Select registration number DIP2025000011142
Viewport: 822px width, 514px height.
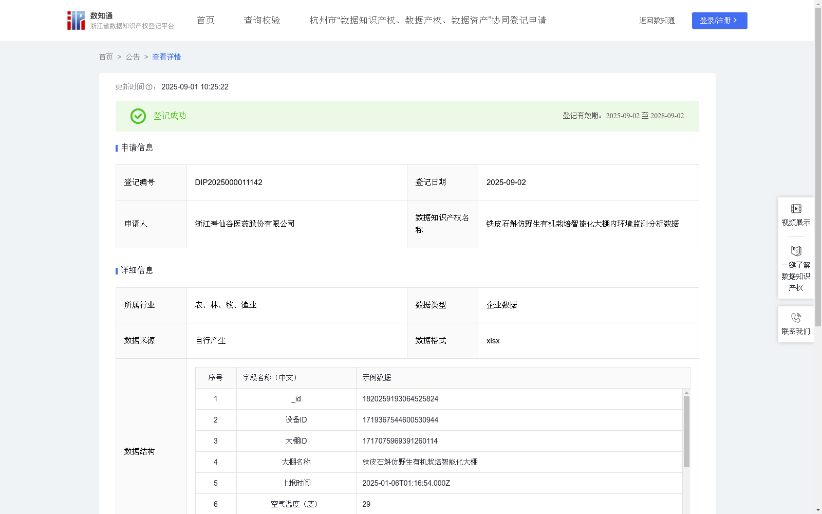coord(229,182)
